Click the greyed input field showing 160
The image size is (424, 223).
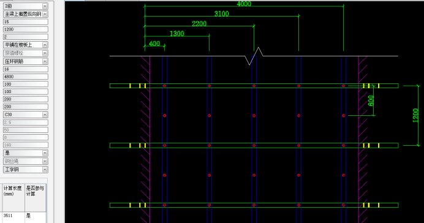tap(26, 145)
